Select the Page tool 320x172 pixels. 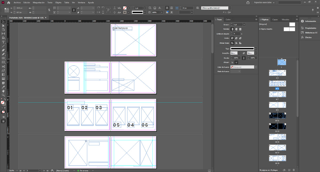click(3, 29)
